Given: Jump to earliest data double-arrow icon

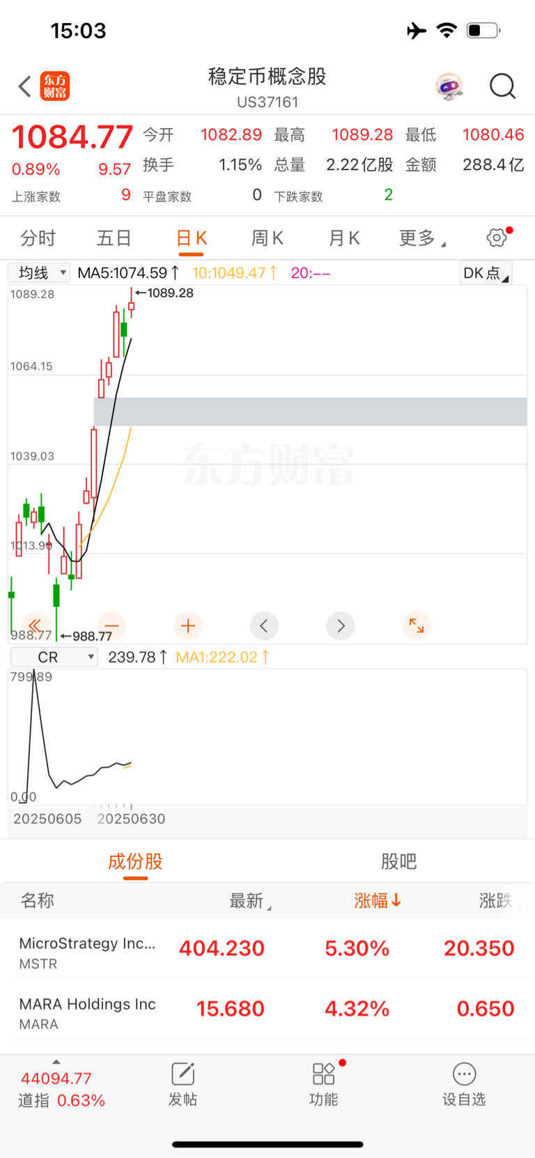Looking at the screenshot, I should pos(36,626).
